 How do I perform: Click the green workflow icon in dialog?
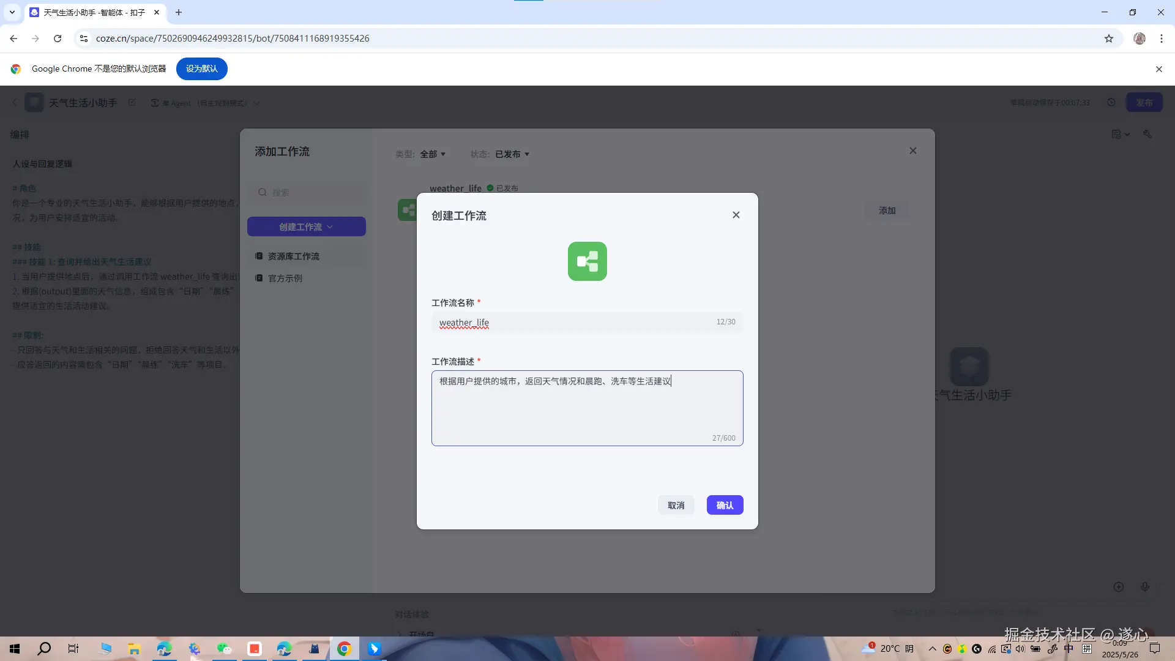587,261
